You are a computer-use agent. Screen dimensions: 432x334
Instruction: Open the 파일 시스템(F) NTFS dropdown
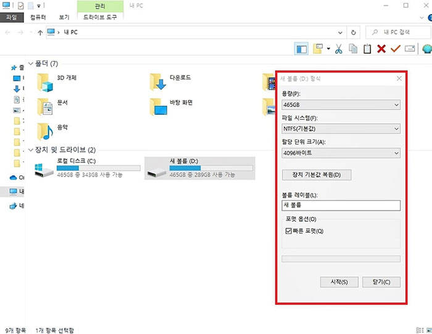click(341, 128)
